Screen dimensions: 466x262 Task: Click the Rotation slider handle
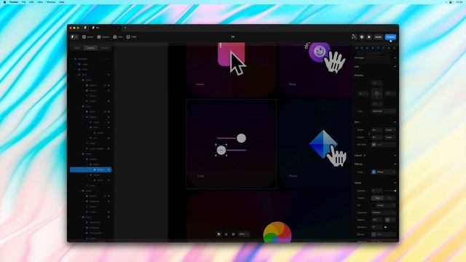coord(385,227)
